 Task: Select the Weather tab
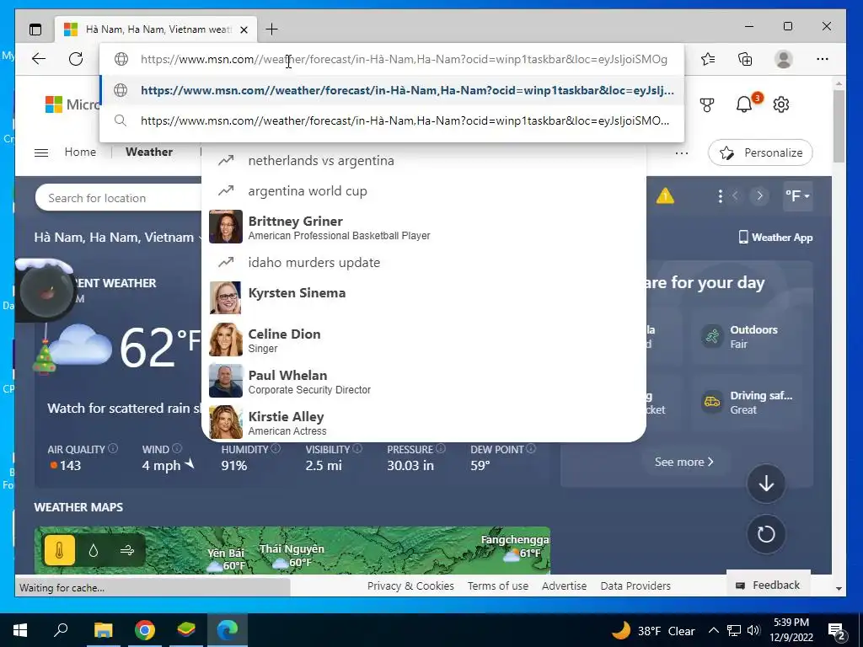pos(148,152)
